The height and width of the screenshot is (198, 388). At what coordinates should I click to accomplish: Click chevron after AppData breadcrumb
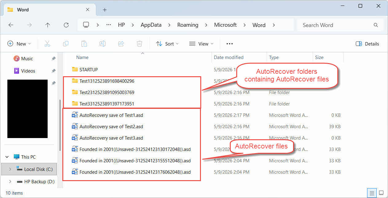coord(169,25)
